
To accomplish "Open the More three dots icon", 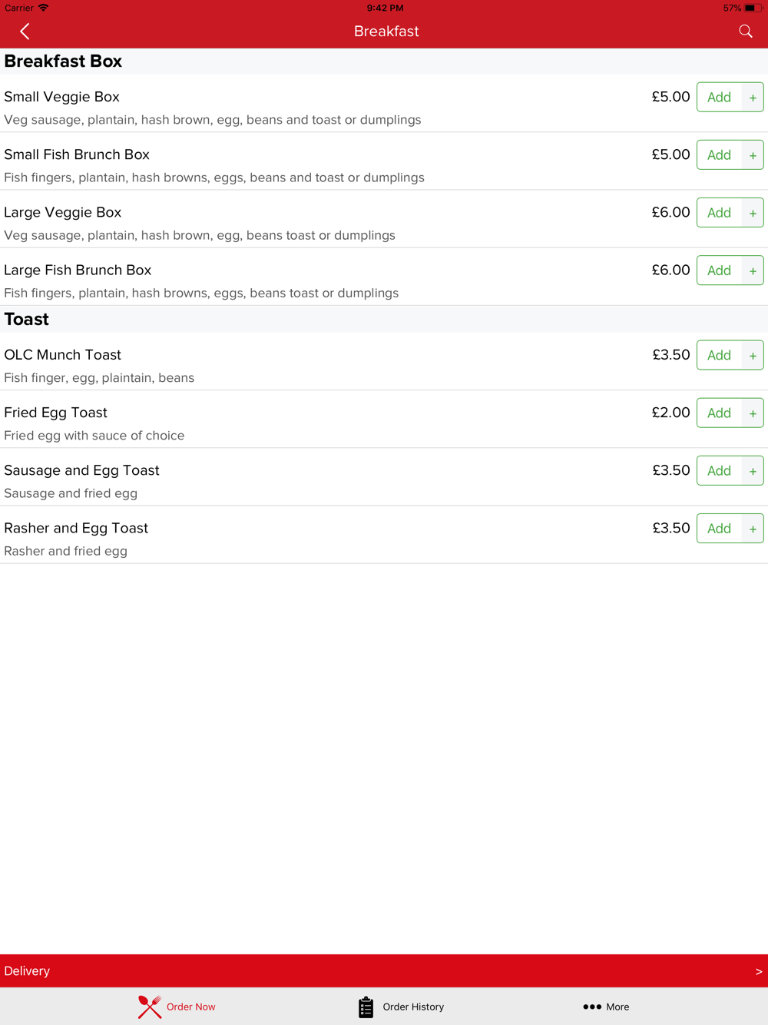I will click(592, 1007).
